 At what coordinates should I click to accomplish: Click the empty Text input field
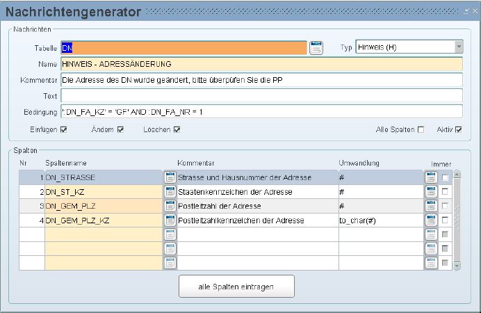click(x=261, y=95)
